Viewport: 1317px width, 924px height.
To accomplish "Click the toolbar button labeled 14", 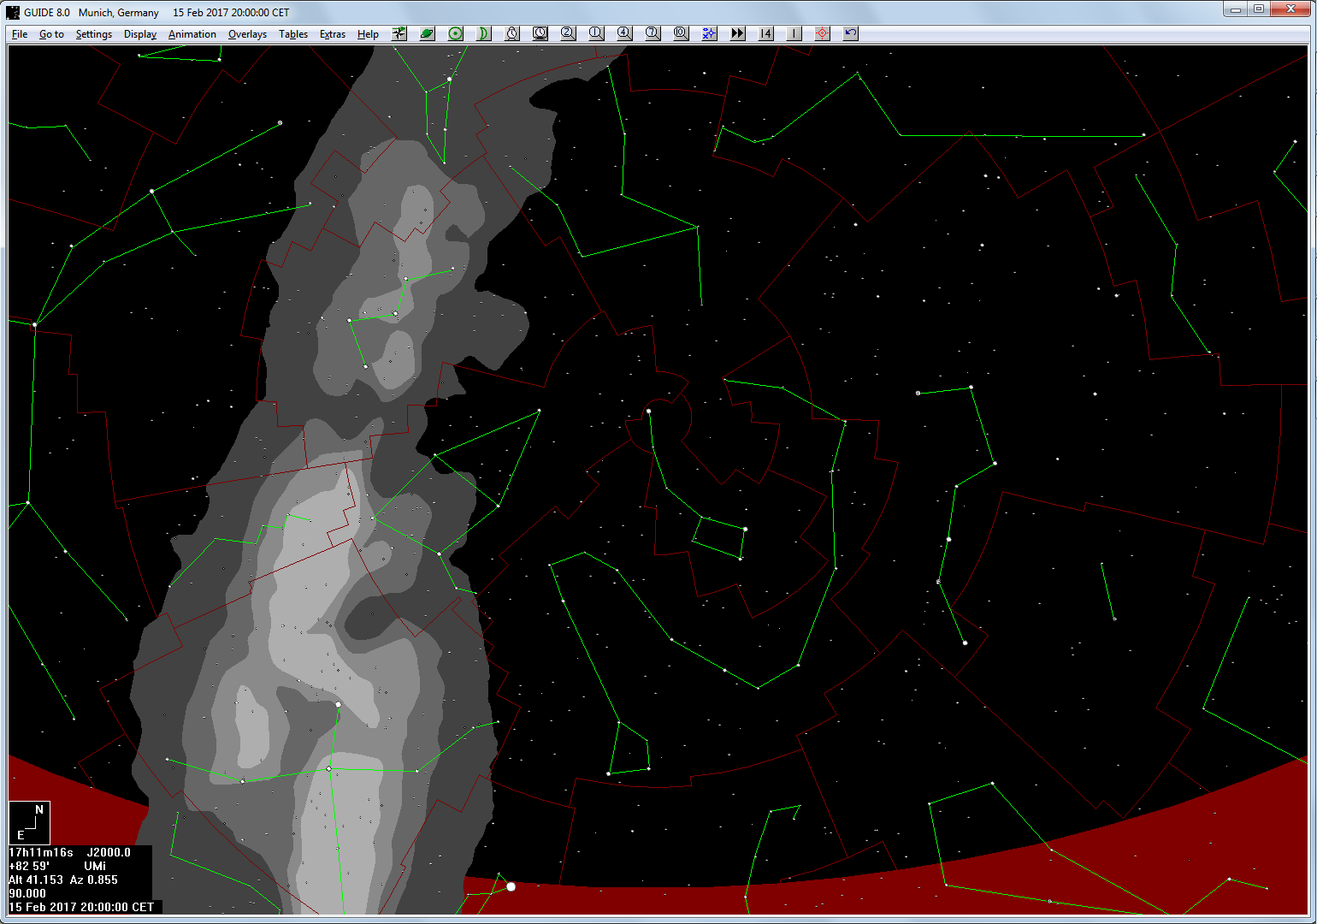I will click(766, 33).
